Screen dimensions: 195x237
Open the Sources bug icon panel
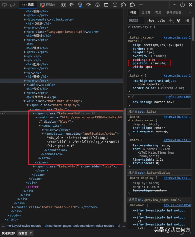point(63,5)
